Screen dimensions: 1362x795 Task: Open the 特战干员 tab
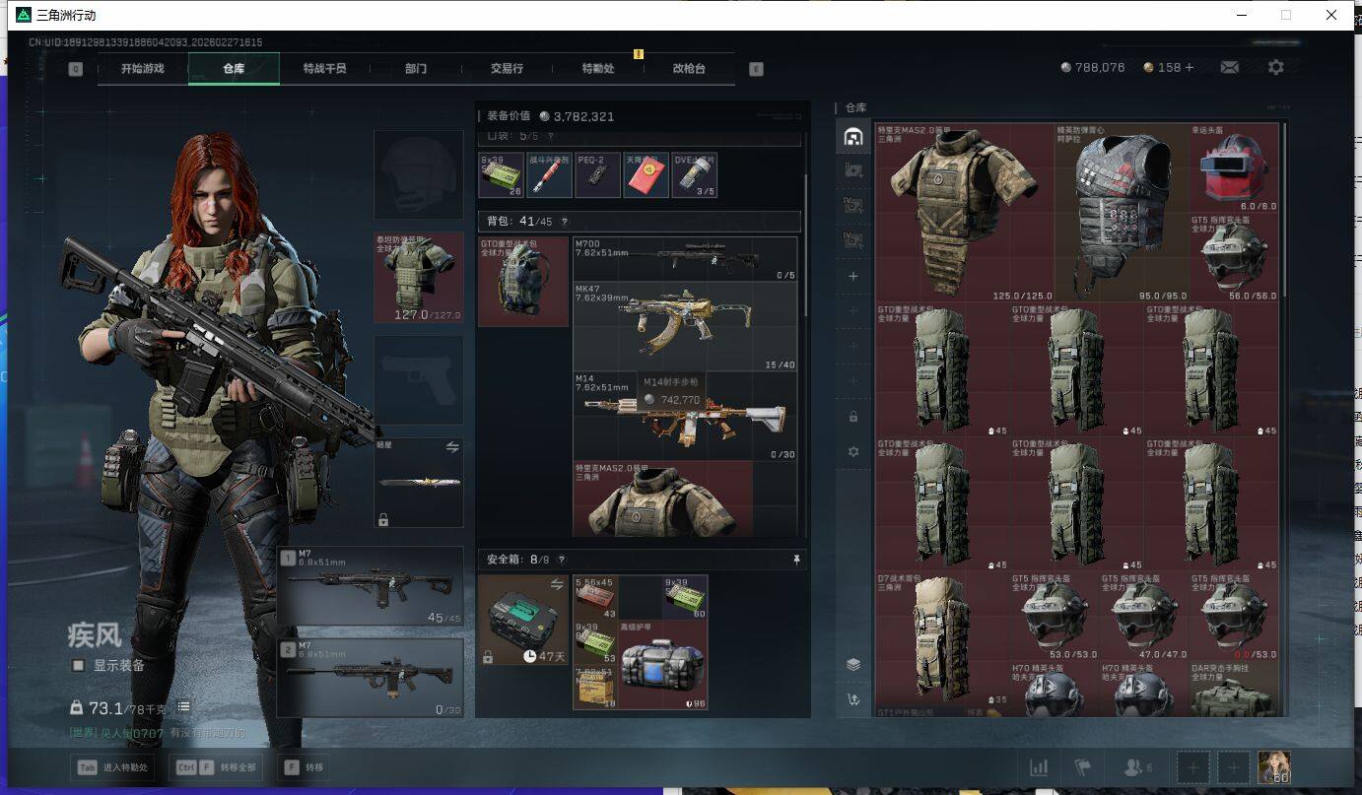click(325, 69)
